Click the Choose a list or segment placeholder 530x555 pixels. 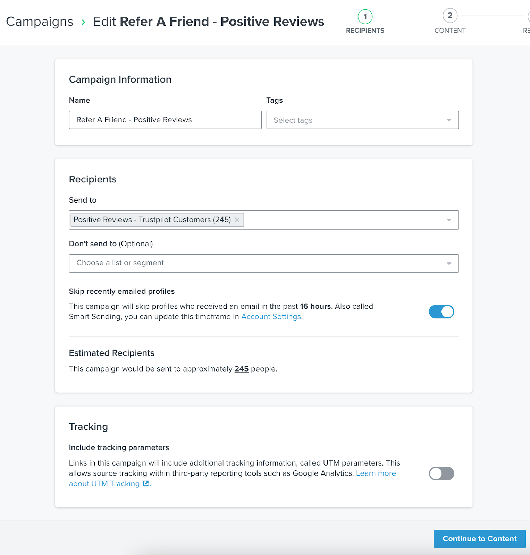[120, 263]
